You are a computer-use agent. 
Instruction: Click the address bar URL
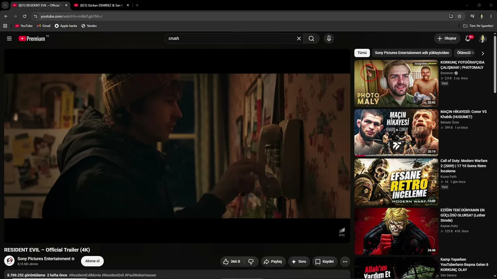71,16
